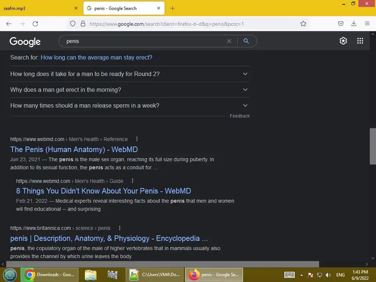
Task: Click the scroll up arrow
Action: (x=373, y=34)
